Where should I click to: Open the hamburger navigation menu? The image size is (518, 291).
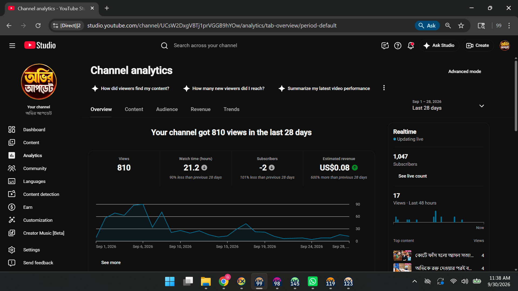[12, 46]
